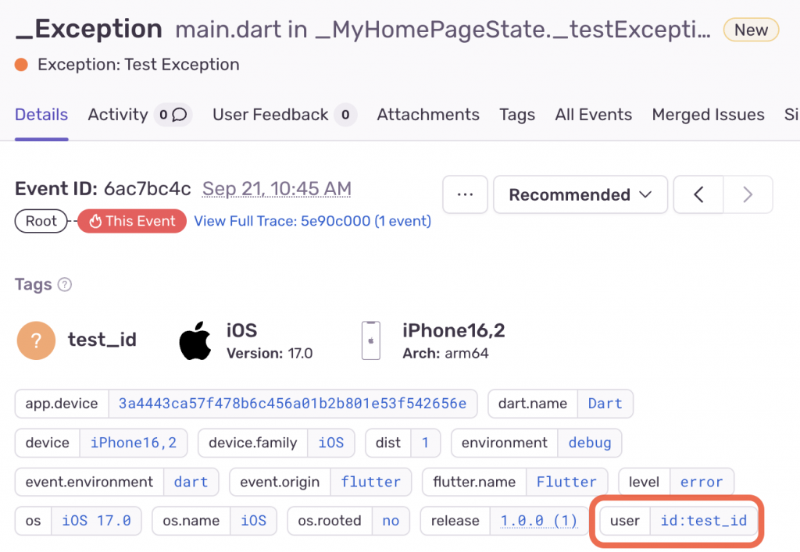Click the New status badge
The image size is (800, 552).
[751, 30]
